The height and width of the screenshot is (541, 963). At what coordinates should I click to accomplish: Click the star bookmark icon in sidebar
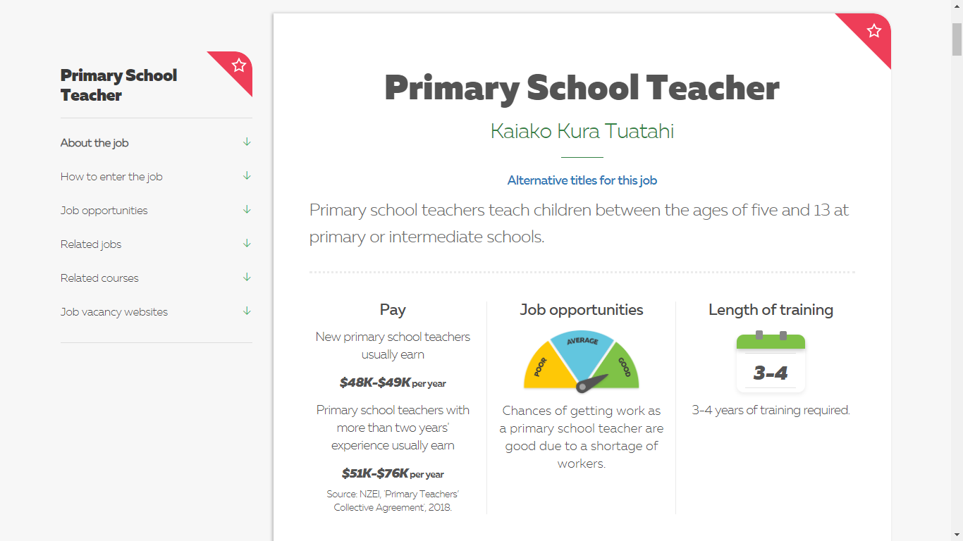coord(239,66)
